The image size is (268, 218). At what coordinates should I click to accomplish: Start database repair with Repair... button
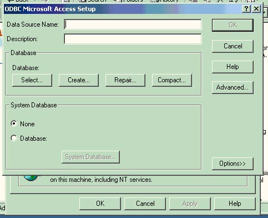[x=125, y=80]
